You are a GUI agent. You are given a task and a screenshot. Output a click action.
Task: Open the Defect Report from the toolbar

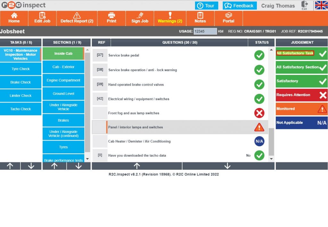(77, 19)
